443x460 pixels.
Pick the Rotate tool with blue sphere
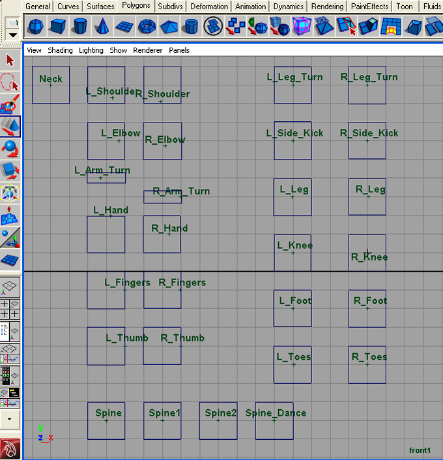pyautogui.click(x=10, y=149)
